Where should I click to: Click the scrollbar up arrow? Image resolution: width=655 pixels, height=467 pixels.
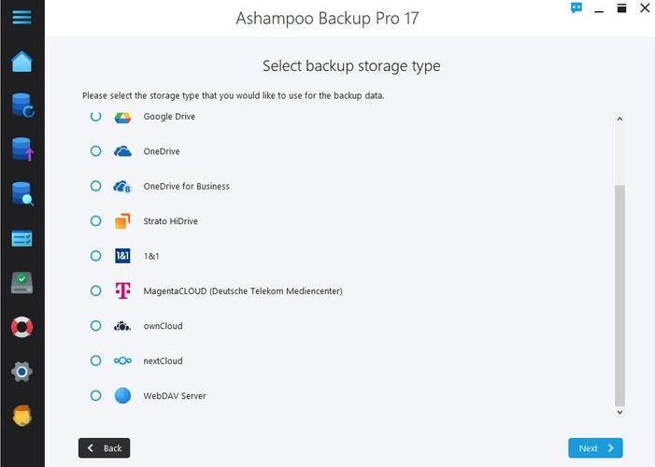pos(619,119)
